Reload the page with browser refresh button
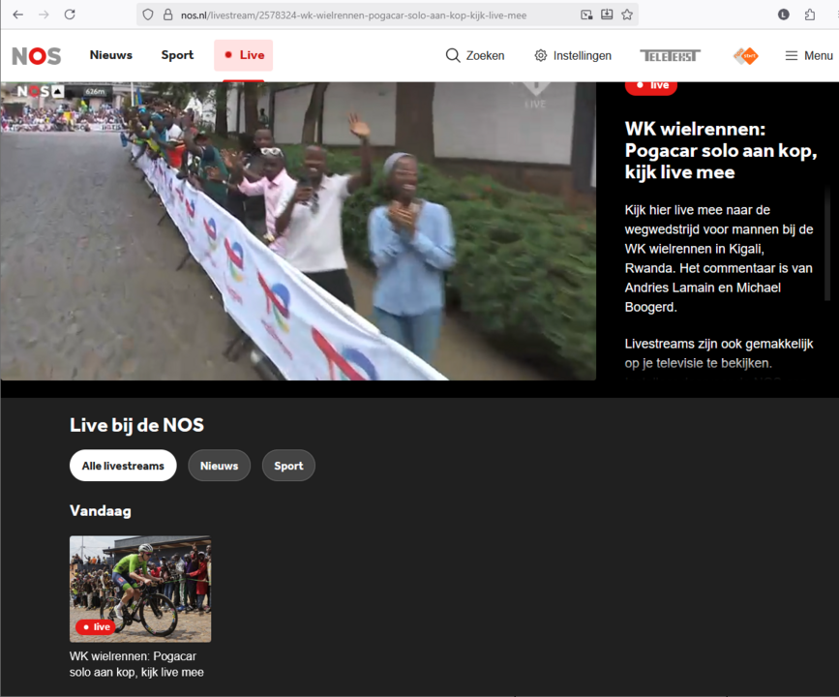 [70, 15]
